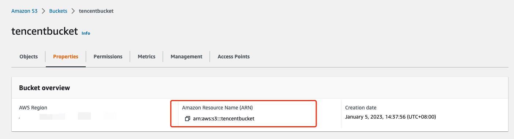The width and height of the screenshot is (514, 139).
Task: View the Metrics tab
Action: click(147, 57)
